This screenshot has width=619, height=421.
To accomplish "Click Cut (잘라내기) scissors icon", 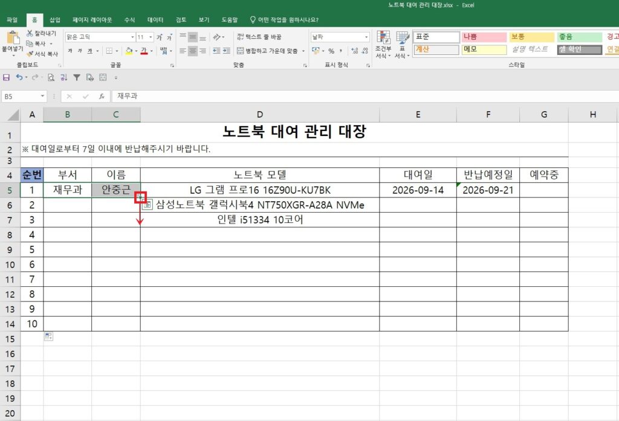I will [30, 33].
